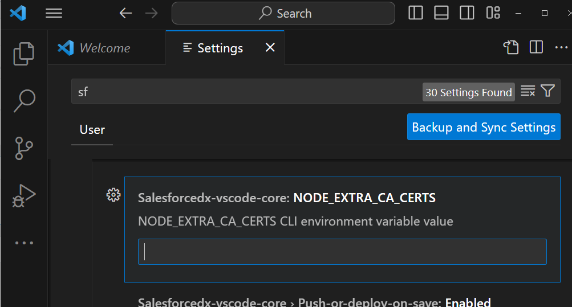Image resolution: width=572 pixels, height=307 pixels.
Task: Click the NODE_EXTRA_CA_CERTS setting title
Action: pos(287,198)
